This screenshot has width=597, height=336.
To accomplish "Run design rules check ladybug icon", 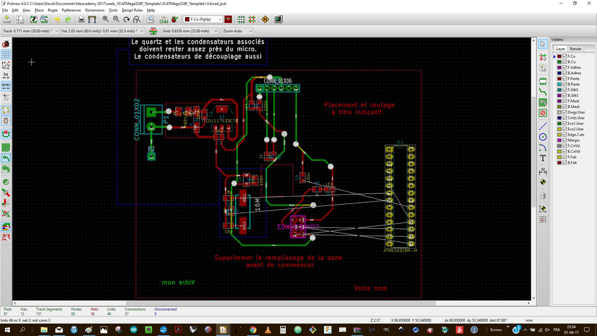I will (174, 19).
